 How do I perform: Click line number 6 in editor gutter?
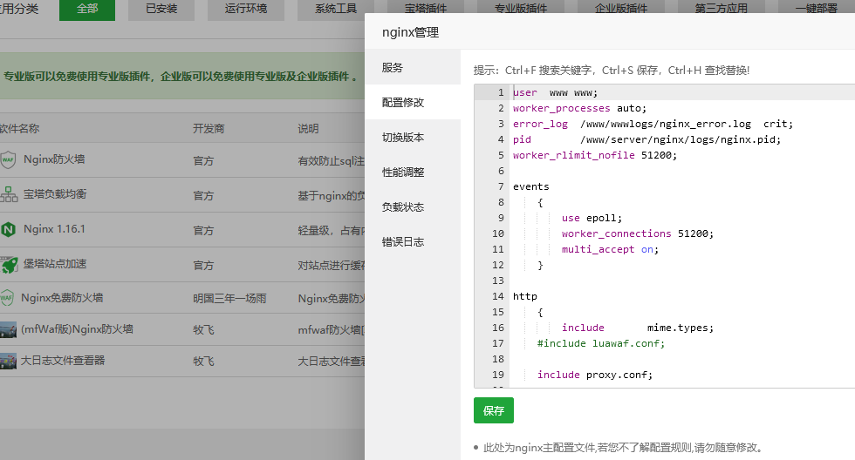pos(501,172)
